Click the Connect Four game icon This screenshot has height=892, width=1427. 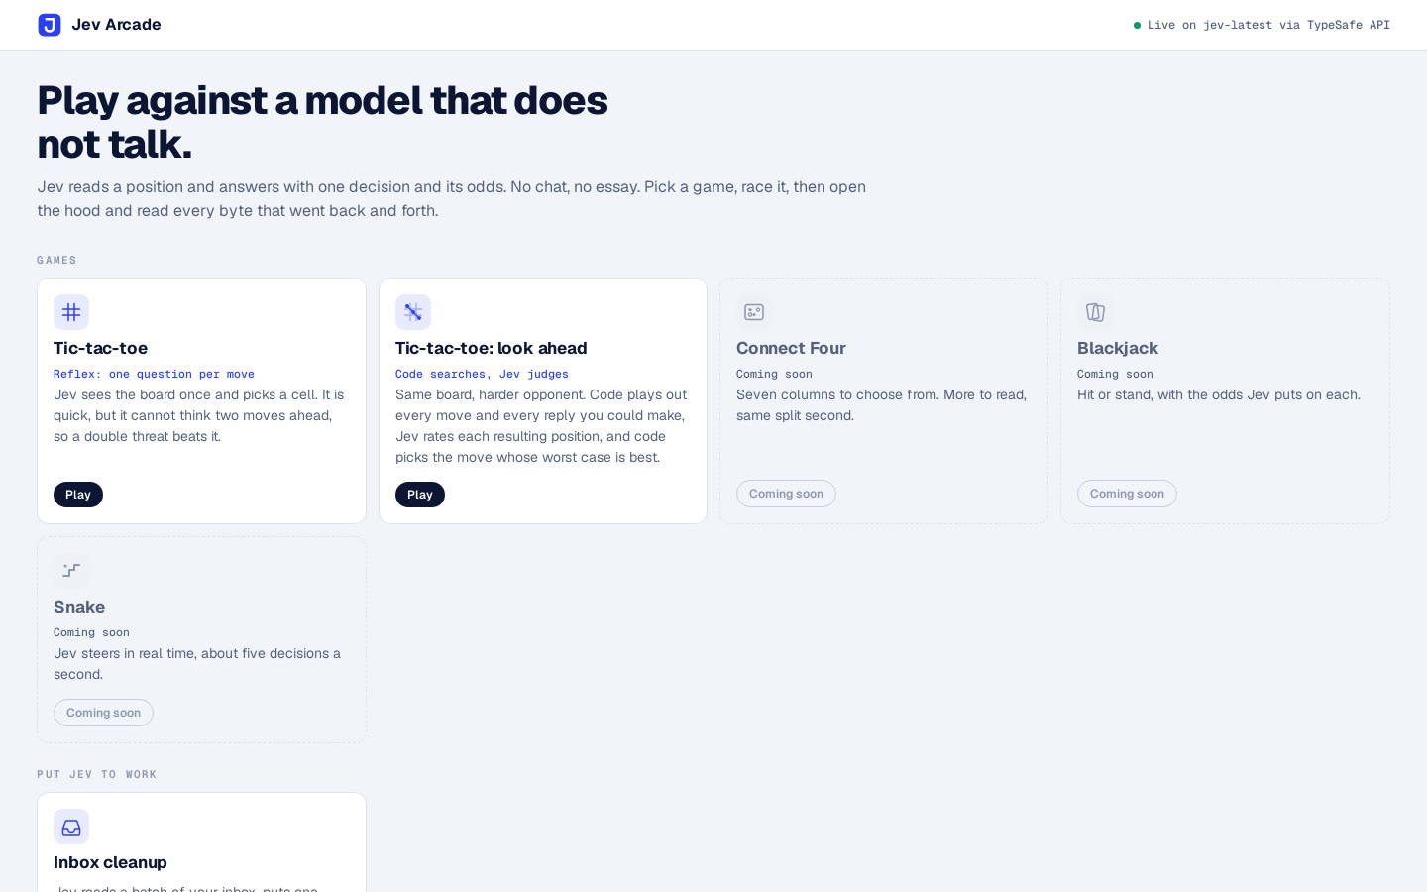[754, 312]
